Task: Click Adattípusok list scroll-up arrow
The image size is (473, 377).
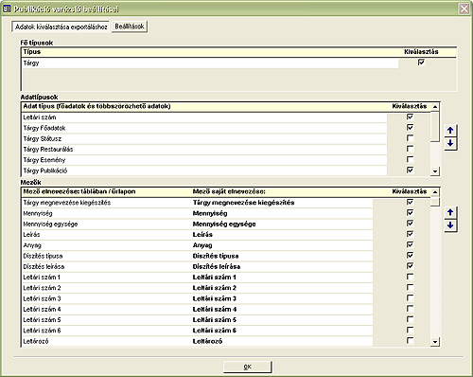Action: coord(435,107)
